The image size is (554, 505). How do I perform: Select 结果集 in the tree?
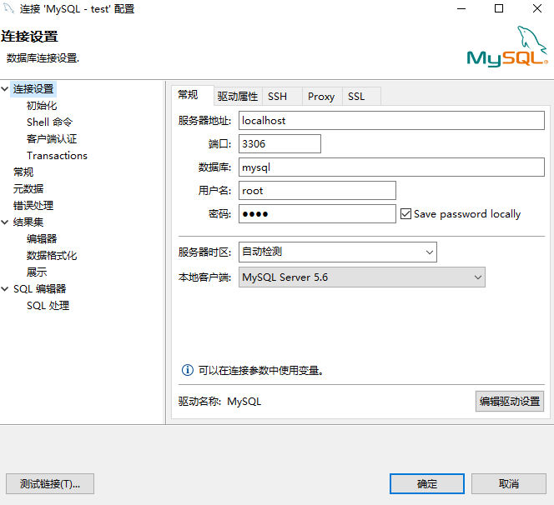28,222
